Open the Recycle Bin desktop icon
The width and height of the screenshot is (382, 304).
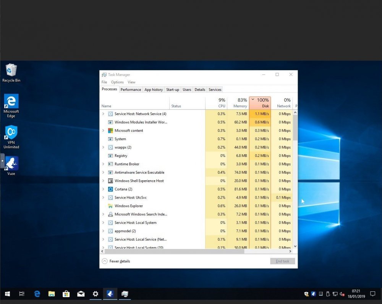coord(11,73)
